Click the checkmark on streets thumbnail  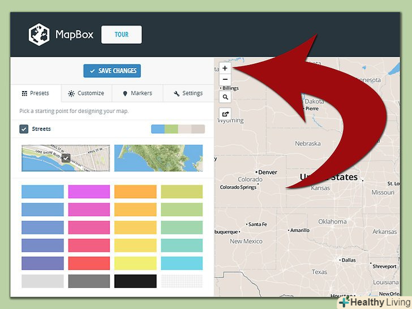click(x=66, y=158)
